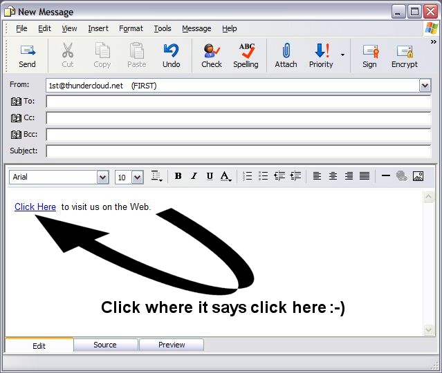Open font color dropdown
Viewport: 442px width, 373px height.
(x=225, y=176)
